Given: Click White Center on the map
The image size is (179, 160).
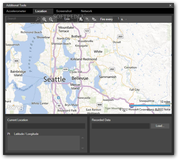Looking at the screenshot, I should point(40,103).
